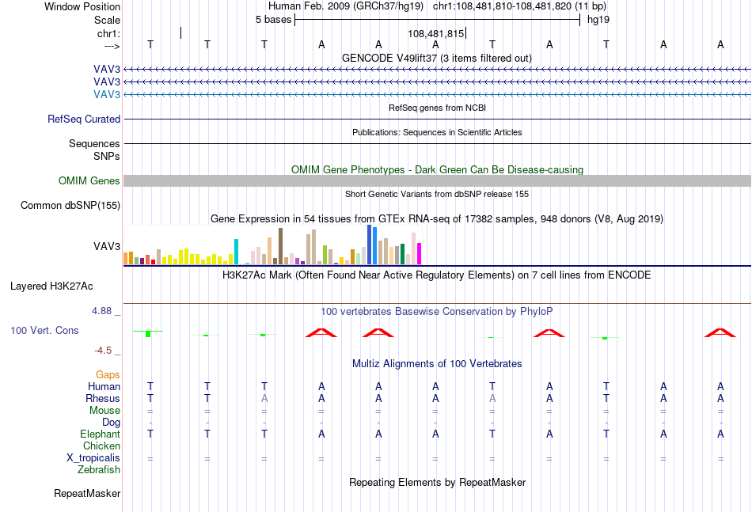
Task: Select the Elephant alignment row label
Action: pos(100,434)
